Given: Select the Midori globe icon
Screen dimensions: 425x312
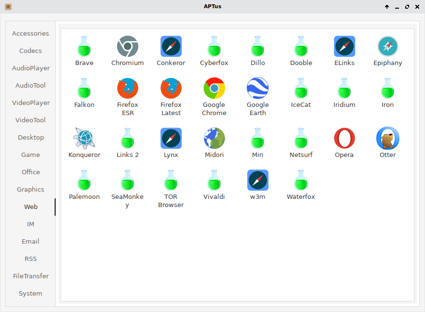Looking at the screenshot, I should tap(214, 138).
